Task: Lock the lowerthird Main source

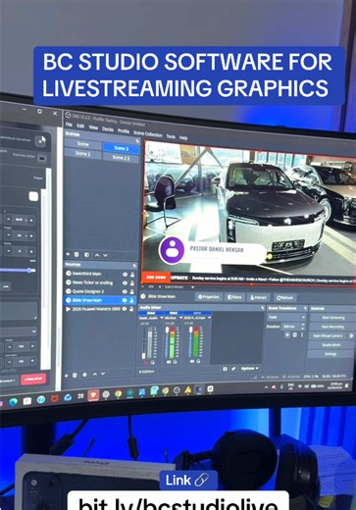Action: coord(132,275)
